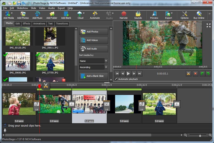Viewport: 214px width, 143px height.
Task: Toggle green checkmark on IMG_57759.JPG thumbnail
Action: coord(38,55)
